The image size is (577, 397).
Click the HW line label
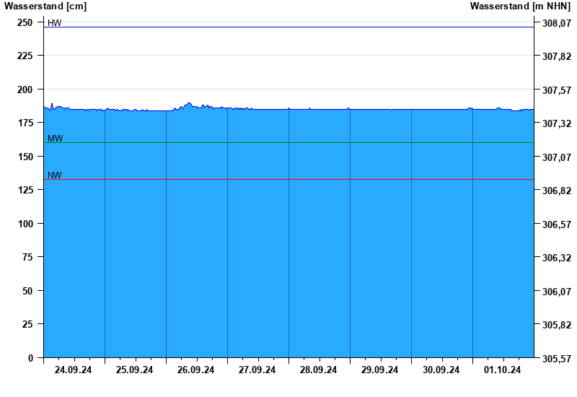click(55, 23)
